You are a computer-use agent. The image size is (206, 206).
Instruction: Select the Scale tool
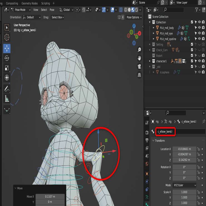point(7,68)
